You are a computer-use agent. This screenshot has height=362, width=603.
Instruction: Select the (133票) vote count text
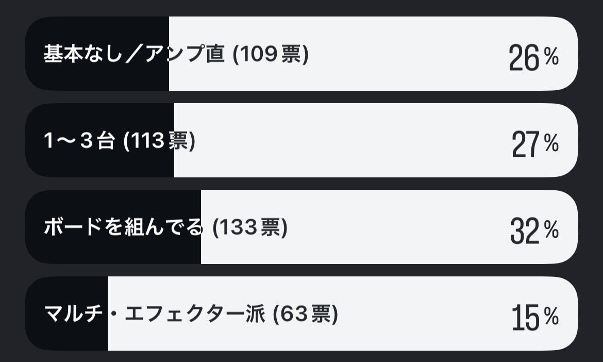[250, 227]
